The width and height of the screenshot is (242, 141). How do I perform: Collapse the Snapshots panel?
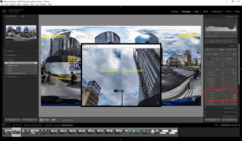(6, 55)
